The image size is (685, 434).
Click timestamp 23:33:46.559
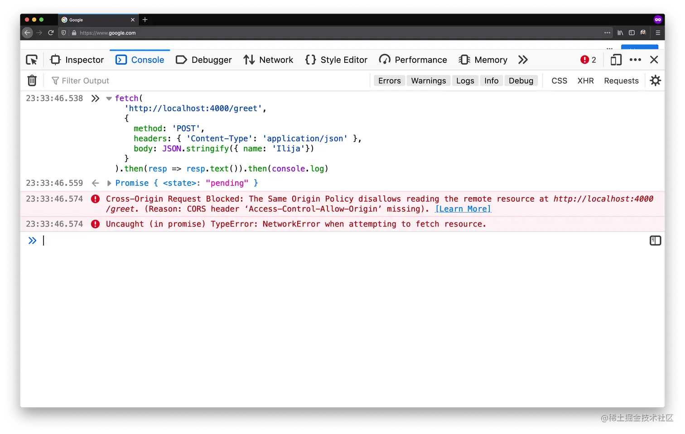point(54,183)
